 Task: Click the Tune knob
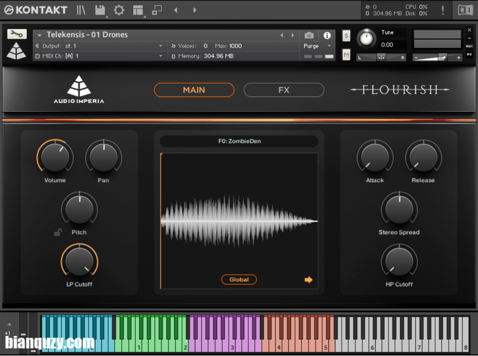366,38
